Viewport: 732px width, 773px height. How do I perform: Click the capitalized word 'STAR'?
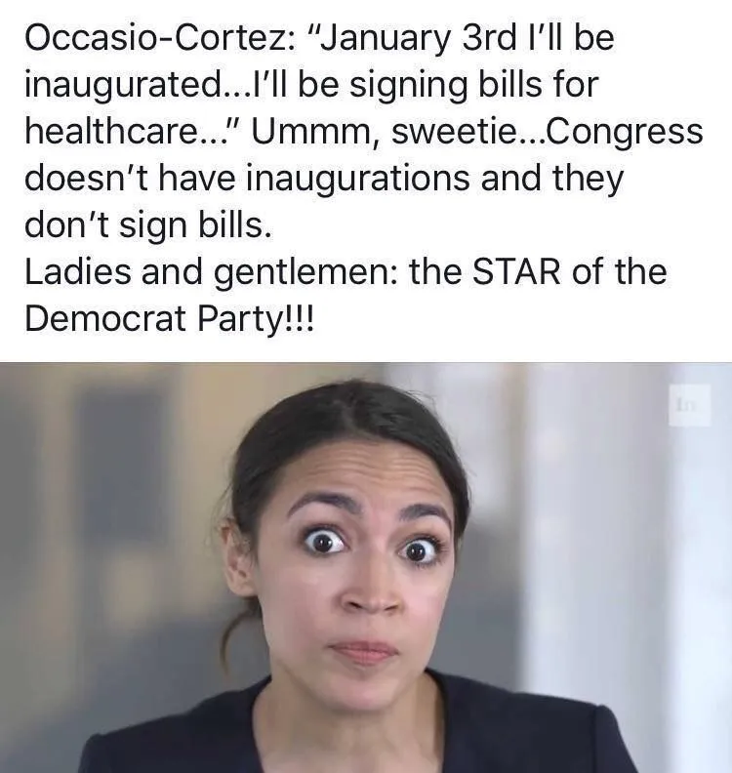[516, 272]
